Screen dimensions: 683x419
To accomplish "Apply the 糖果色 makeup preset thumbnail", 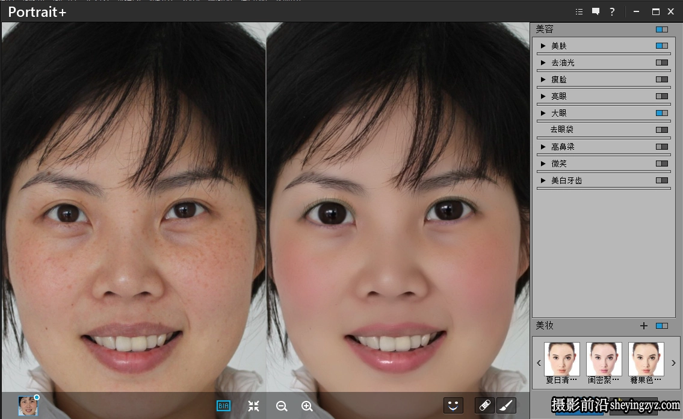I will pos(646,359).
